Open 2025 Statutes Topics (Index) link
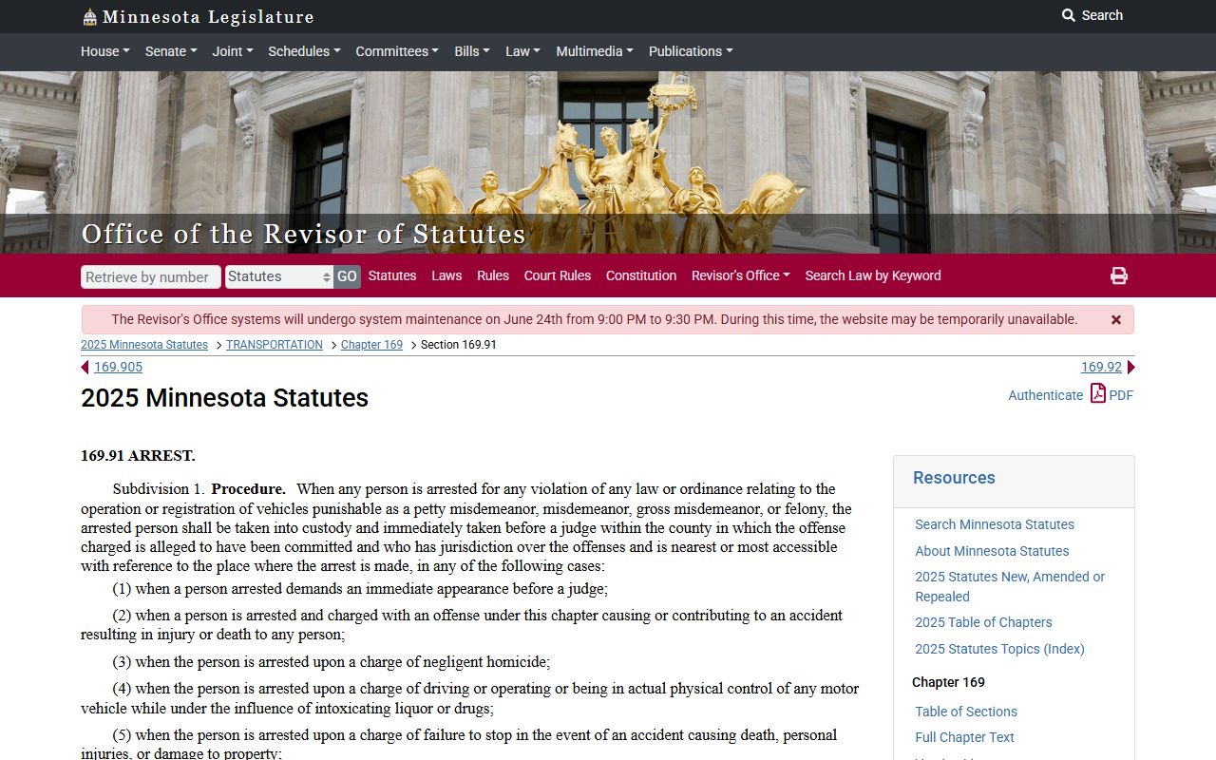 (x=999, y=649)
